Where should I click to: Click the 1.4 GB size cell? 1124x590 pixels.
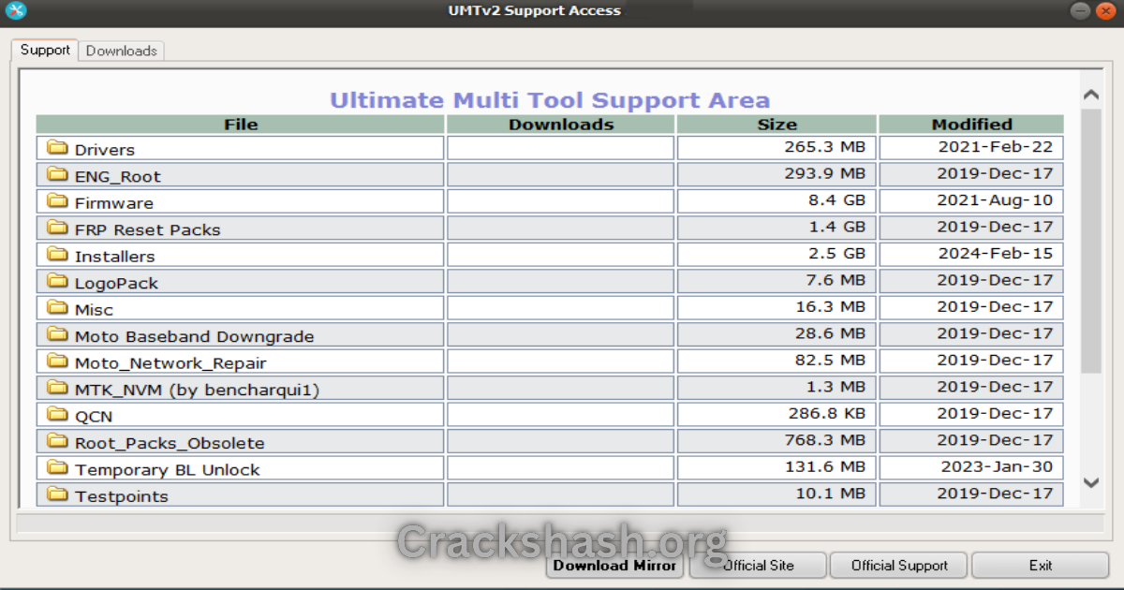click(777, 228)
